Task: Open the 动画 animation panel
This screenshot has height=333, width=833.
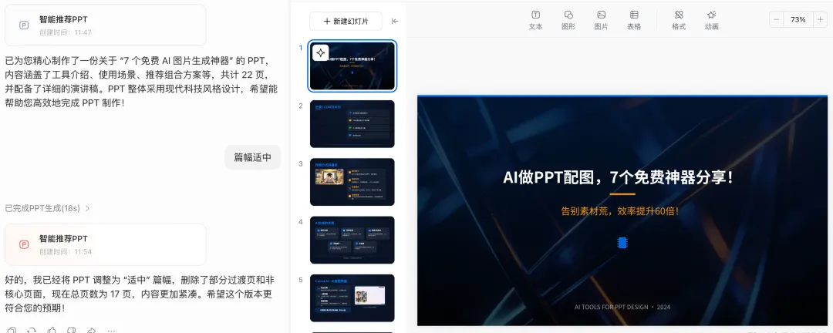Action: coord(711,20)
